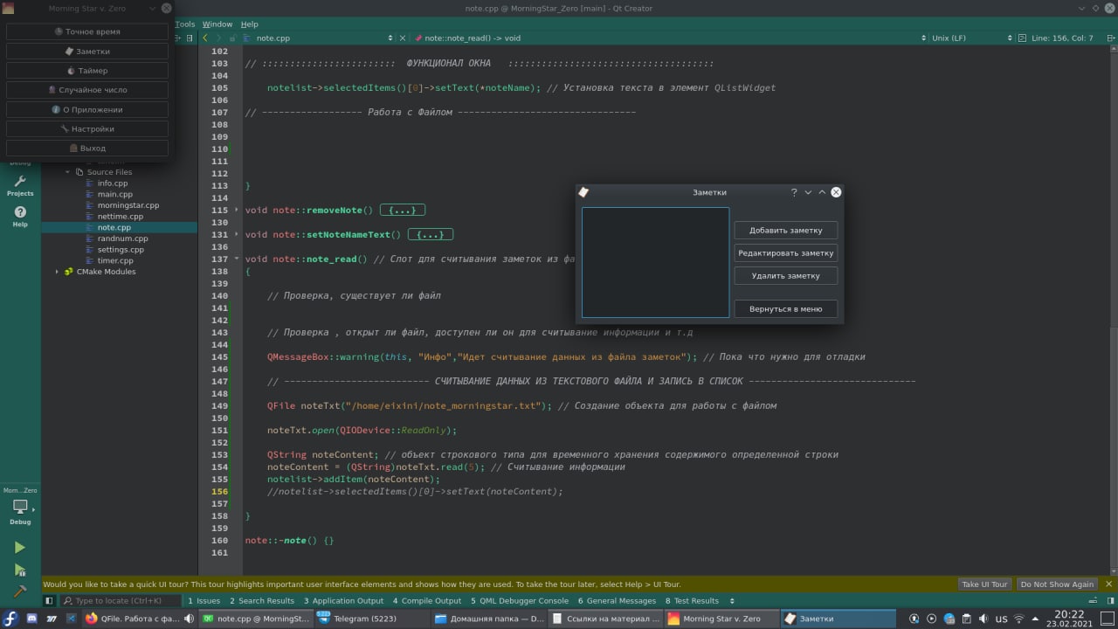The height and width of the screenshot is (629, 1118).
Task: Click the volume icon in system tray
Action: (x=983, y=619)
